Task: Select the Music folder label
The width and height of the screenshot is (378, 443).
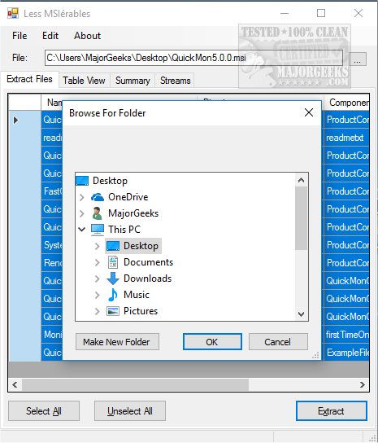Action: coord(137,295)
